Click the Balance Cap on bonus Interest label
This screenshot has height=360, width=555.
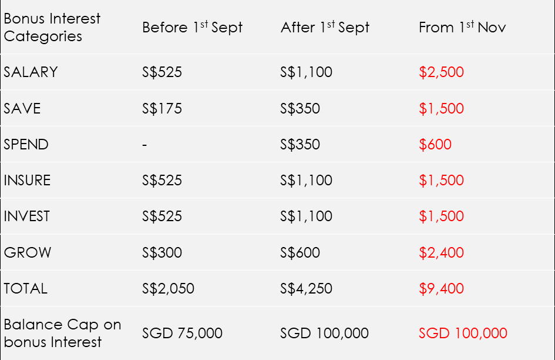63,334
